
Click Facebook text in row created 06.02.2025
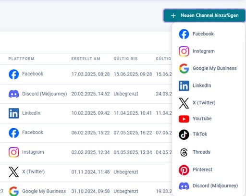(x=33, y=133)
